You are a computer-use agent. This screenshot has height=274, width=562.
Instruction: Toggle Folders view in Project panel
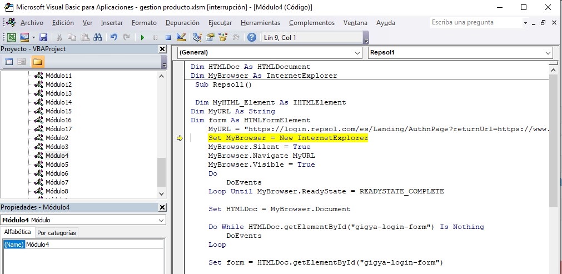(x=38, y=62)
